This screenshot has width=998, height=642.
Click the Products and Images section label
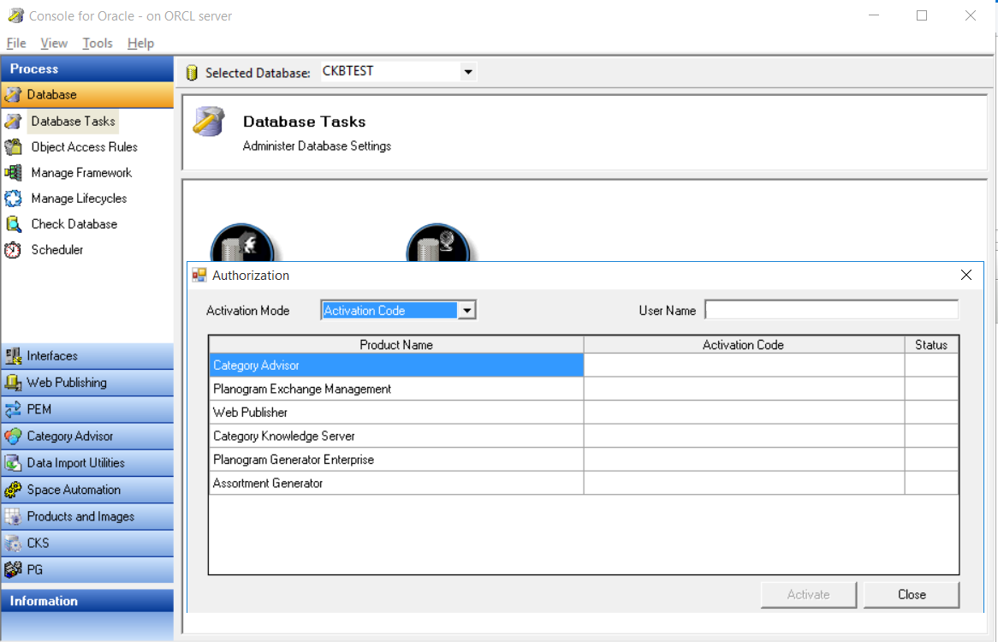pos(80,517)
